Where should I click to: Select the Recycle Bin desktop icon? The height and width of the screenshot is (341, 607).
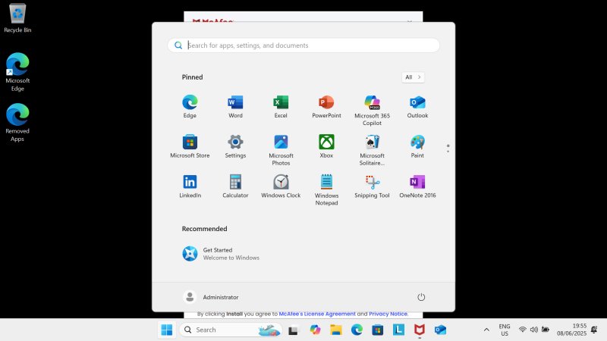[17, 18]
